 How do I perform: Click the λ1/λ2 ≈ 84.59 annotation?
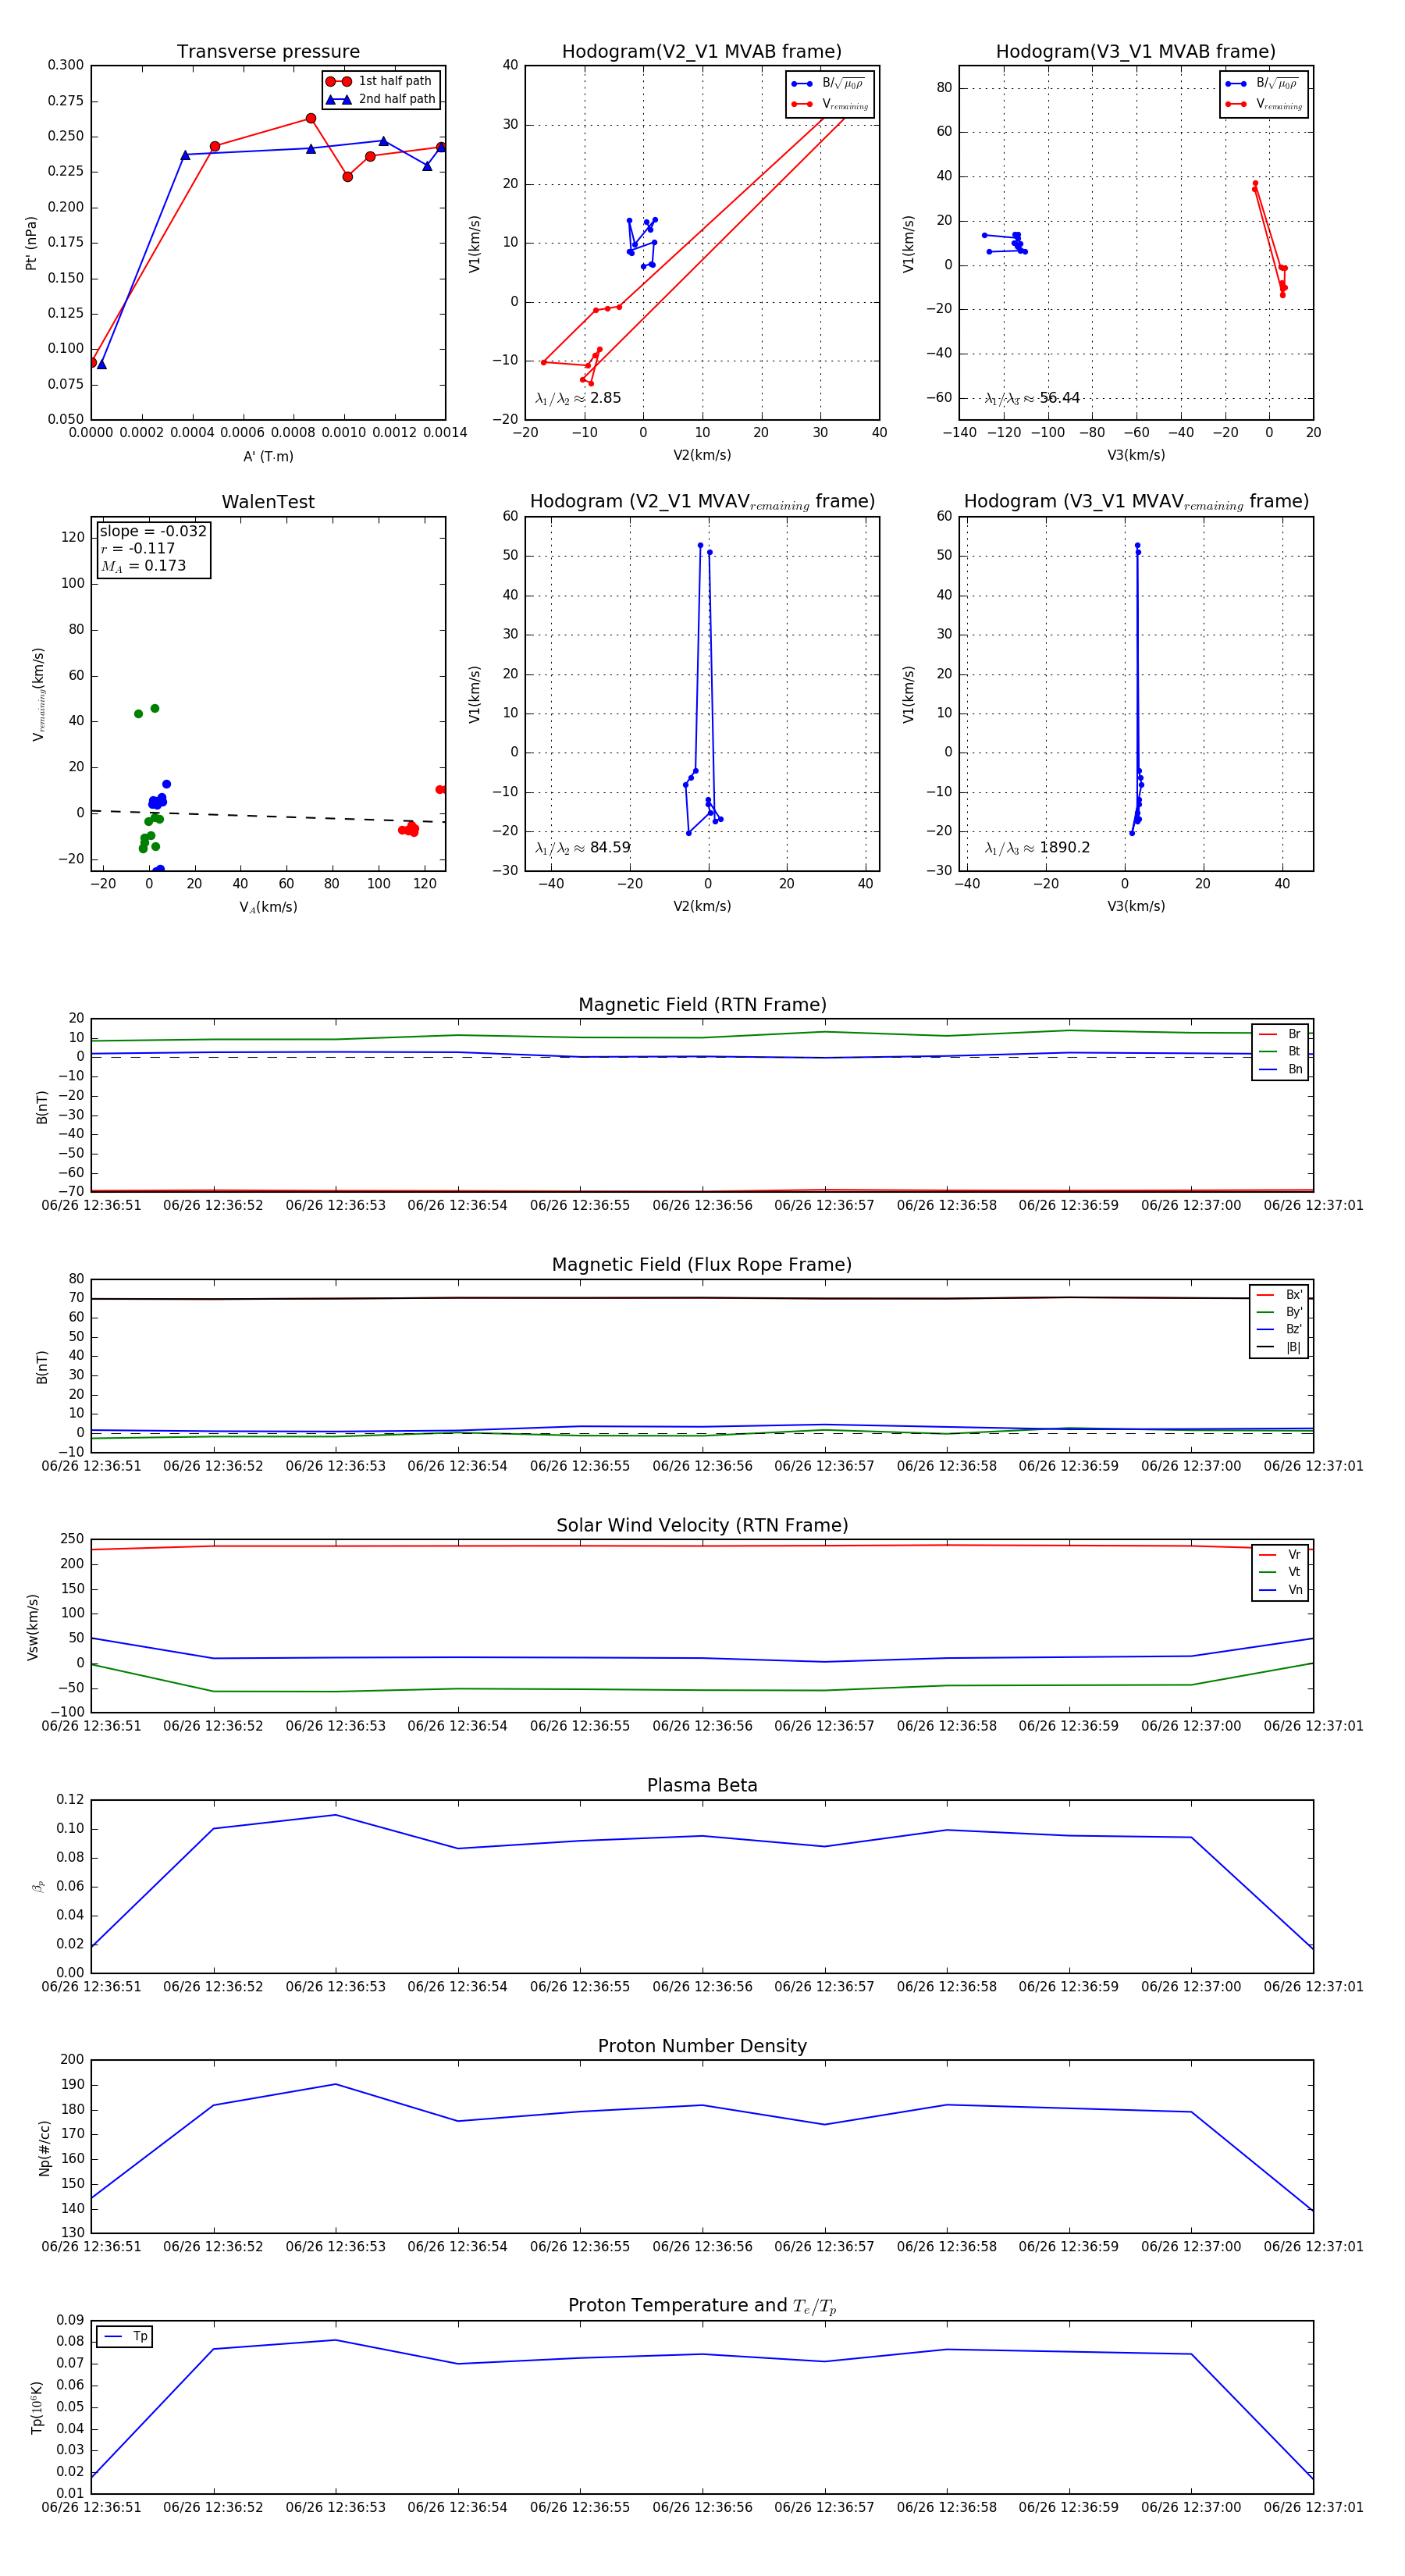pos(582,848)
